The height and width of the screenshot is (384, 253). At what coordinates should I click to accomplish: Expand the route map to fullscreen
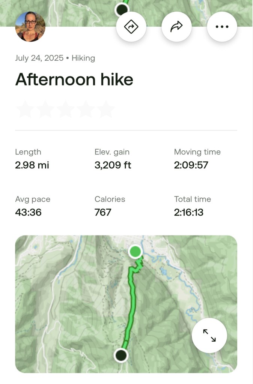209,336
